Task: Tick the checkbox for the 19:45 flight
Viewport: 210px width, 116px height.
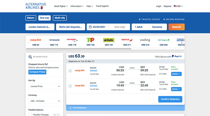Action: [70, 86]
